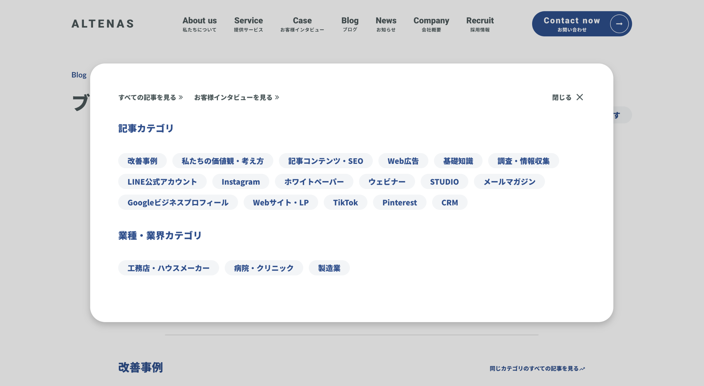
Task: Select Webサイト・LP tag
Action: tap(281, 202)
